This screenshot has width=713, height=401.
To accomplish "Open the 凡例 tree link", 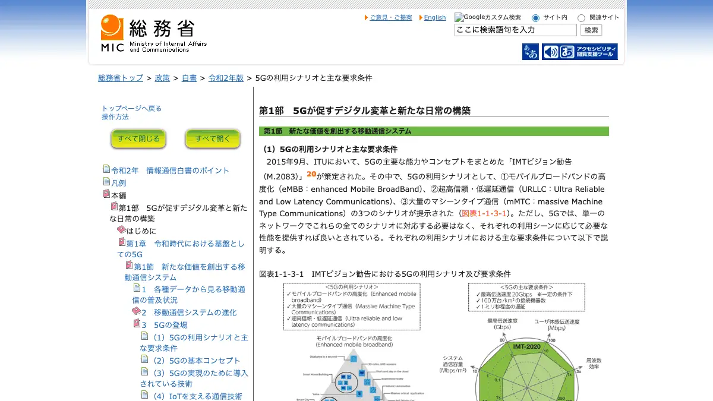I will 119,183.
